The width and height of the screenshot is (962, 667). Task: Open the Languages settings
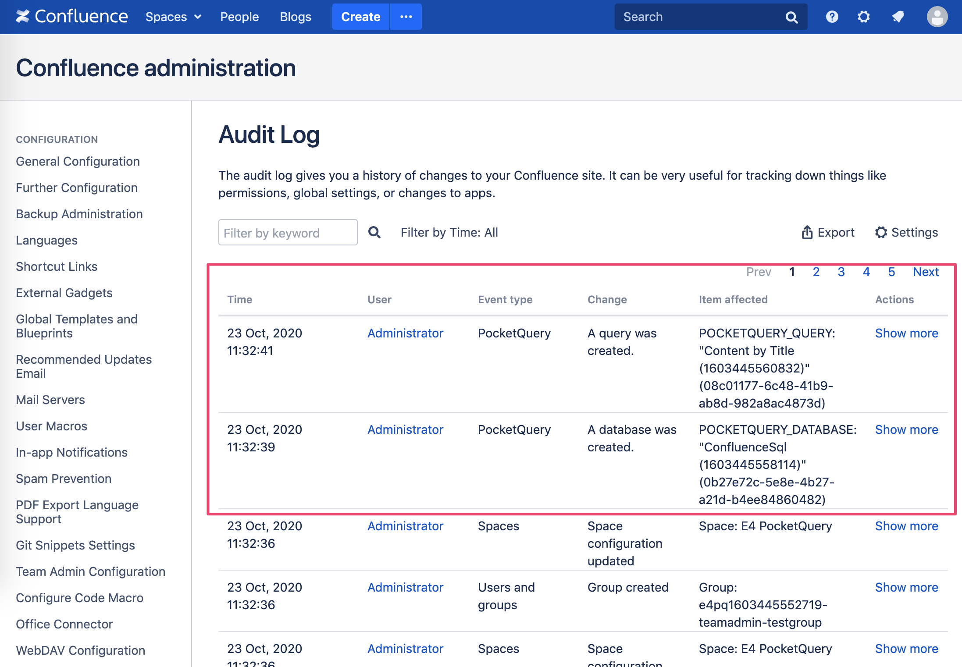click(x=46, y=240)
